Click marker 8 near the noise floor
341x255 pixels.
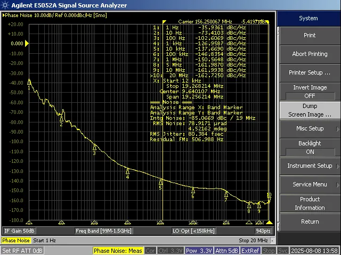tap(249, 204)
